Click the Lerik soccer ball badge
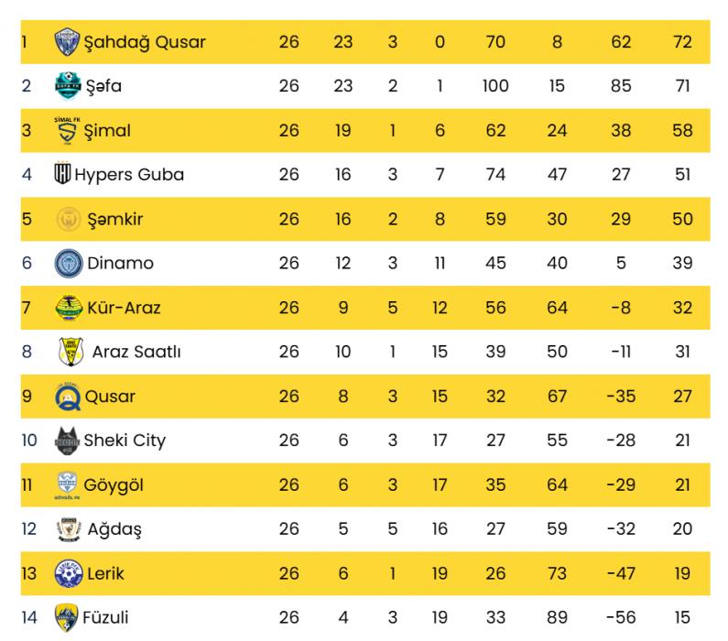 pos(69,574)
